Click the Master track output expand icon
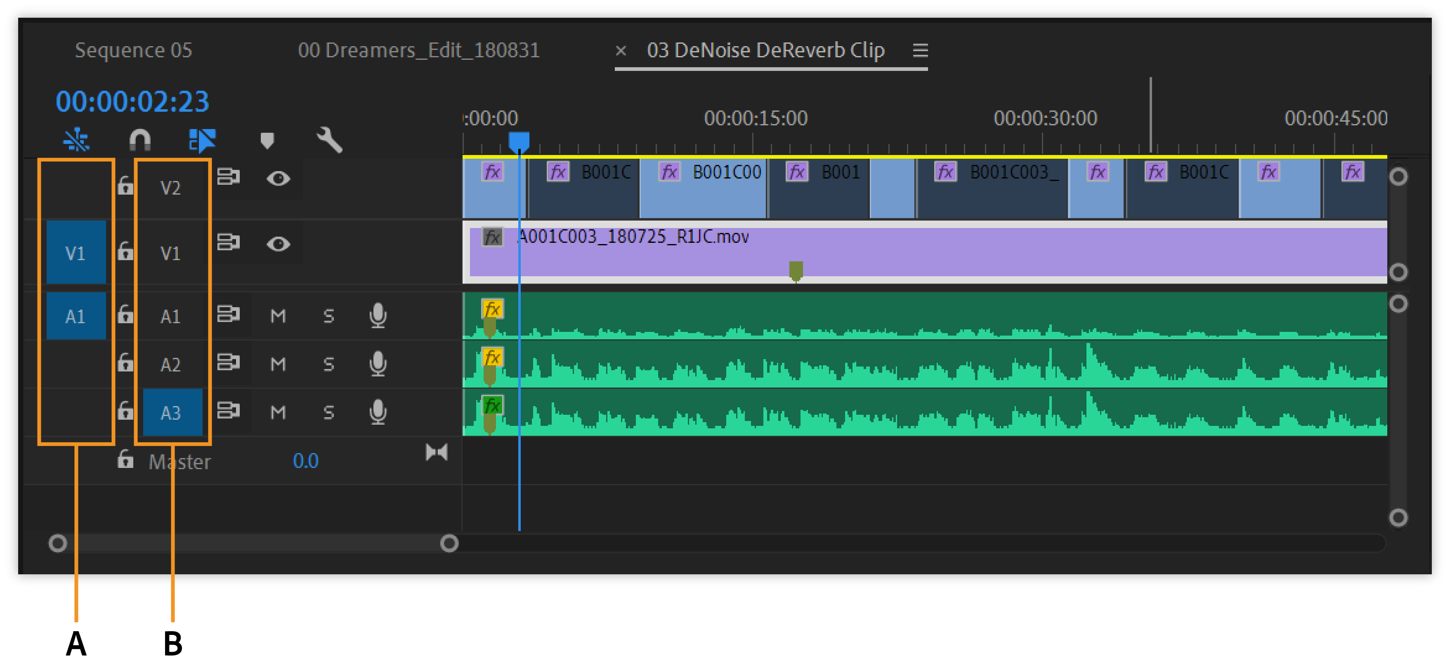This screenshot has width=1450, height=665. pos(436,452)
